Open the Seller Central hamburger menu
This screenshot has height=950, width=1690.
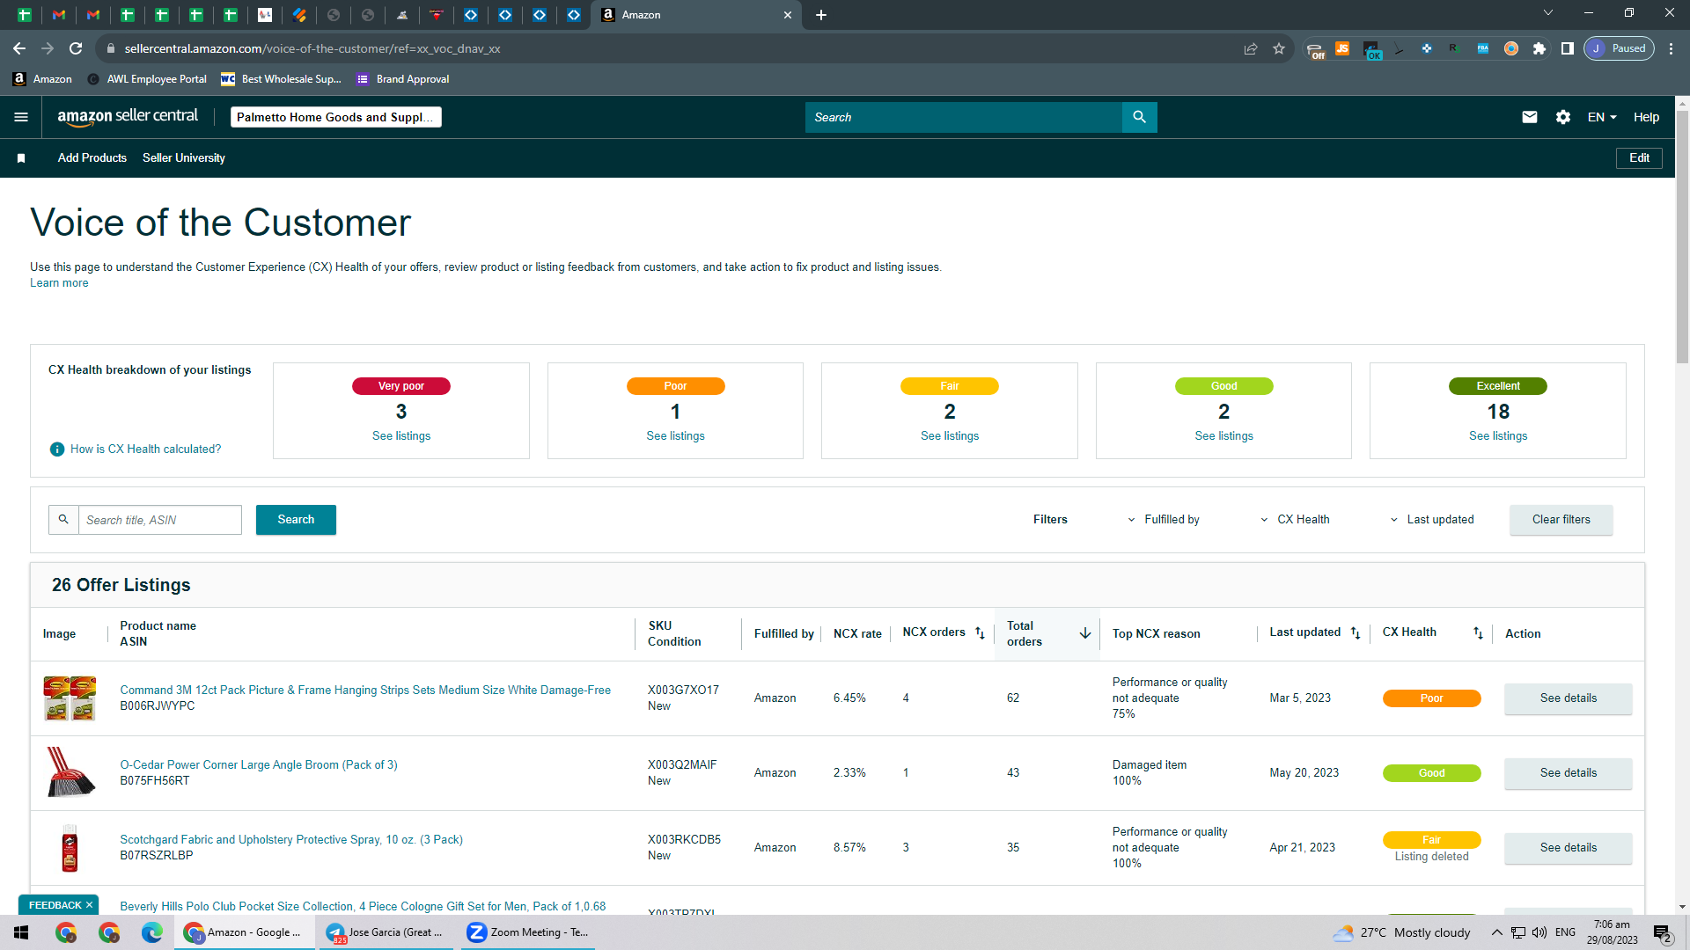coord(21,117)
